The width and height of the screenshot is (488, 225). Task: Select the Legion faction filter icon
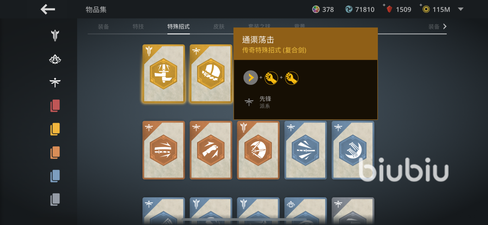point(55,36)
